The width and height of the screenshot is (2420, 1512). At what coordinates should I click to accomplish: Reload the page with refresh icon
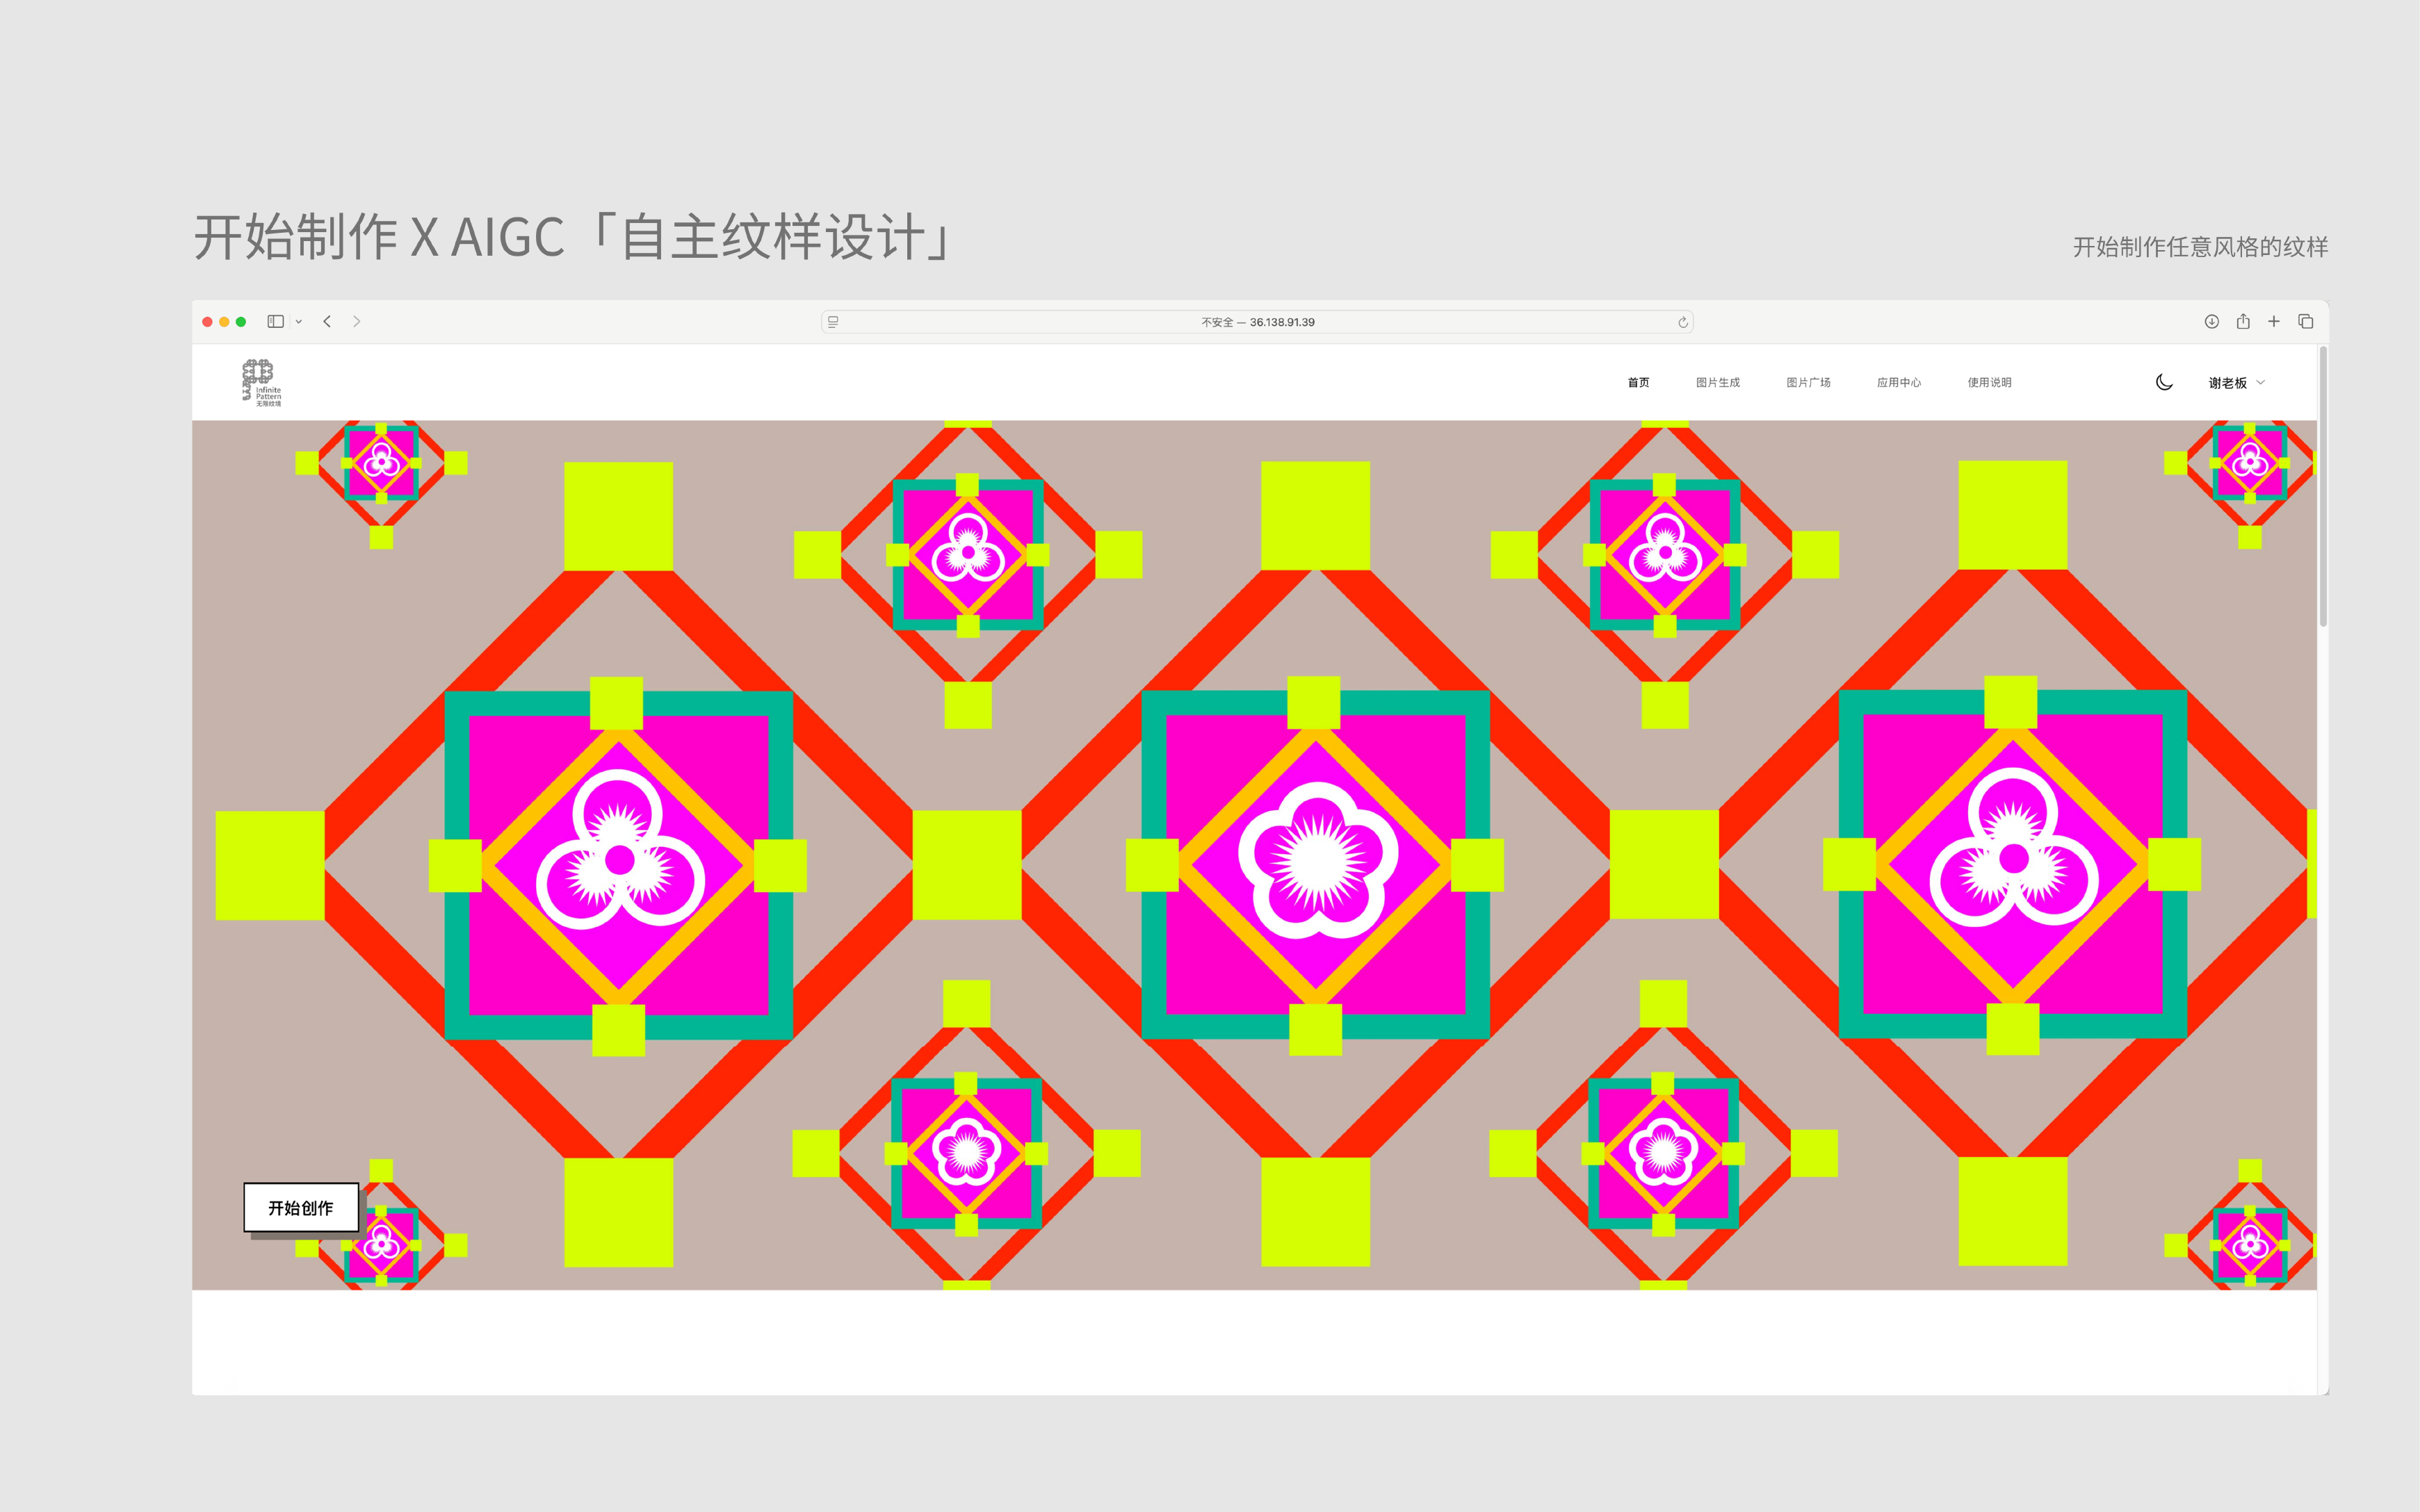(x=1682, y=322)
